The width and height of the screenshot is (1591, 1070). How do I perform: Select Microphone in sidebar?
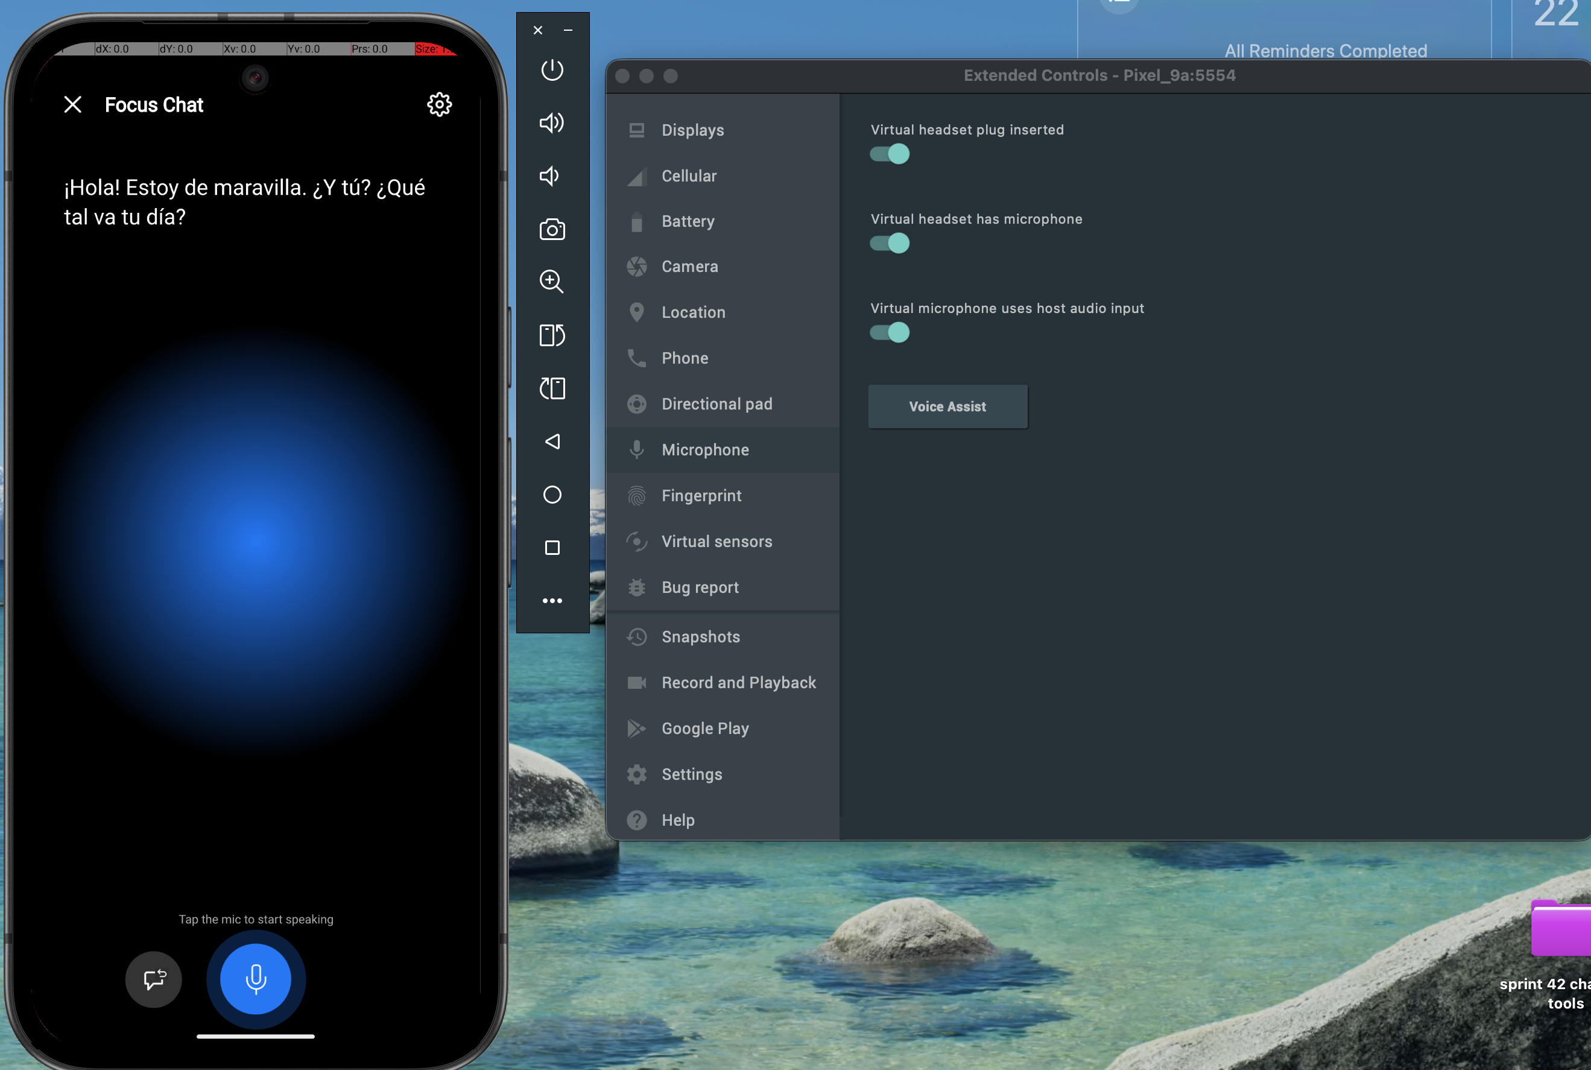coord(723,450)
